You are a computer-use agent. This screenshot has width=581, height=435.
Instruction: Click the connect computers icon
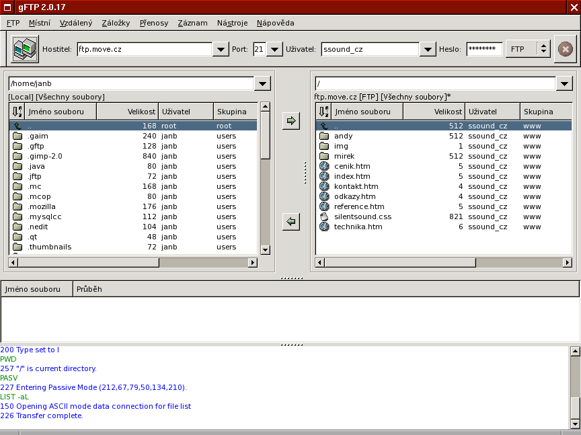(x=24, y=49)
